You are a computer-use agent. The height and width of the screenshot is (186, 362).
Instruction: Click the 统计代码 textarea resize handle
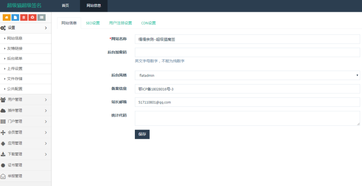(x=358, y=124)
